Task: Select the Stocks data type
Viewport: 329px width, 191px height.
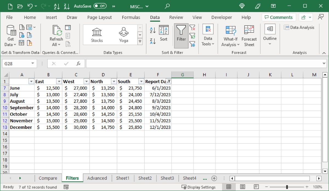Action: 97,34
